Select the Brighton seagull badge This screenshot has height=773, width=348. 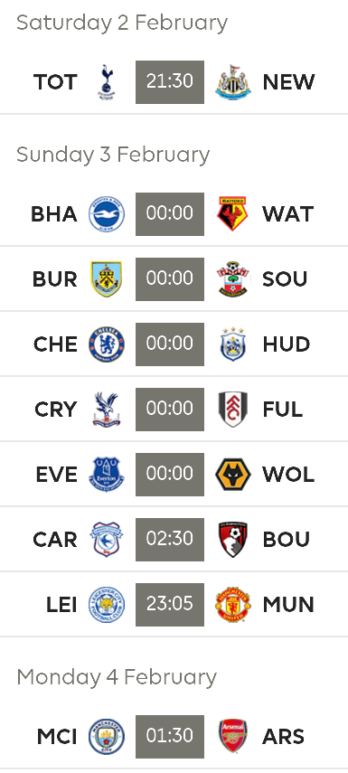pos(107,214)
